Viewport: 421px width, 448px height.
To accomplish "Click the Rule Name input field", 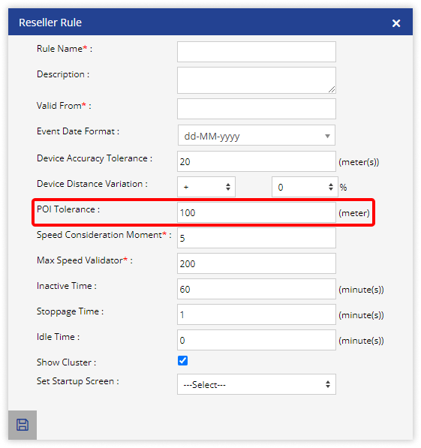I will [257, 52].
